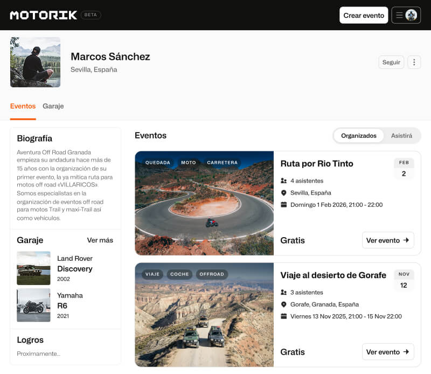Switch to Asistirá events filter

(401, 136)
